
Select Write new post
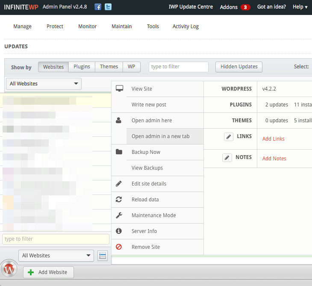point(165,105)
